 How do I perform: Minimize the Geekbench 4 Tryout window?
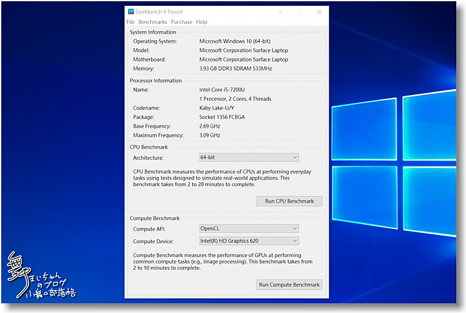[281, 12]
